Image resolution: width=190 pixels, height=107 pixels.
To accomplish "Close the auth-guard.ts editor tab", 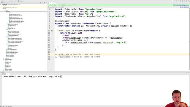I will click(x=56, y=3).
